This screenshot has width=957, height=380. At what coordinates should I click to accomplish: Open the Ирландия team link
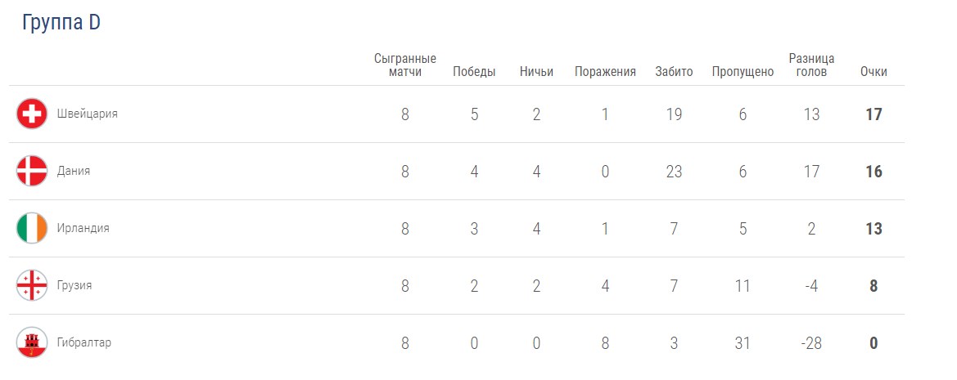coord(84,228)
